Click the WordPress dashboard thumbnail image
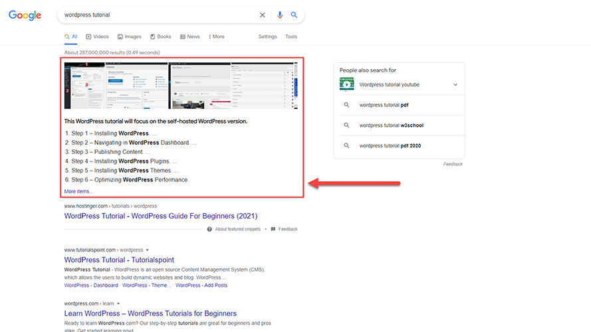The image size is (591, 332). pyautogui.click(x=136, y=86)
